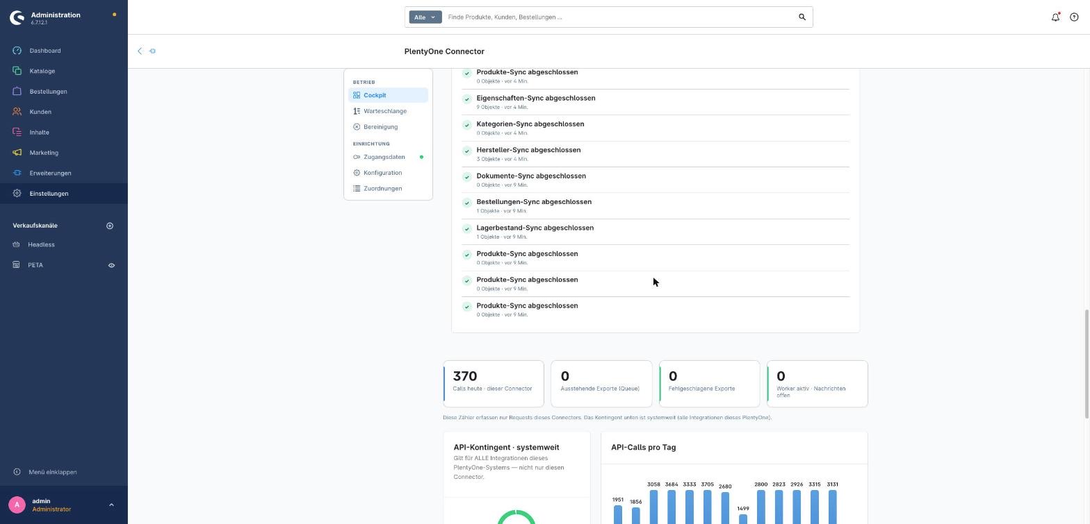Click the Inhalte icon in the sidebar
1090x524 pixels.
coord(17,132)
